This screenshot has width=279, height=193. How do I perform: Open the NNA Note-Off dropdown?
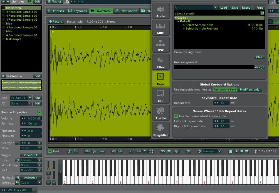[x=31, y=170]
